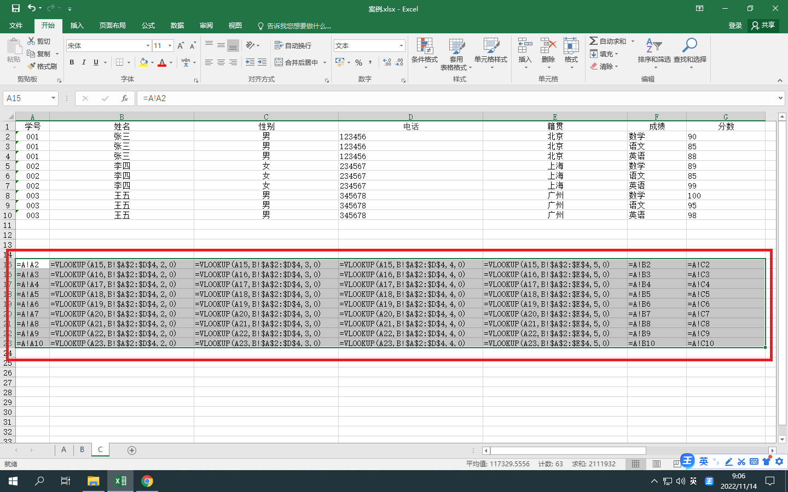
Task: Open 条件格式 conditional formatting
Action: pyautogui.click(x=425, y=54)
